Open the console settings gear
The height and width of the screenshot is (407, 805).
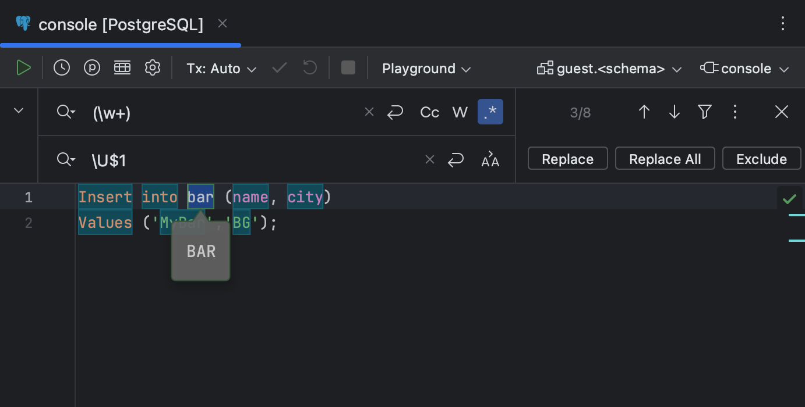pyautogui.click(x=152, y=67)
